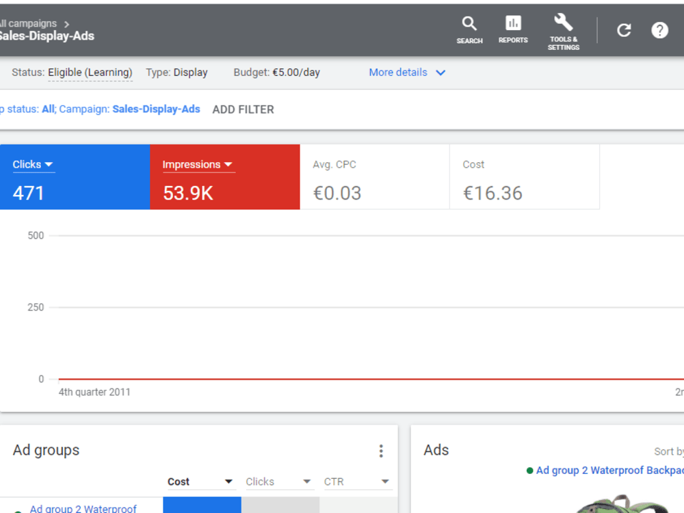Navigate to All campaigns breadcrumb

(27, 23)
